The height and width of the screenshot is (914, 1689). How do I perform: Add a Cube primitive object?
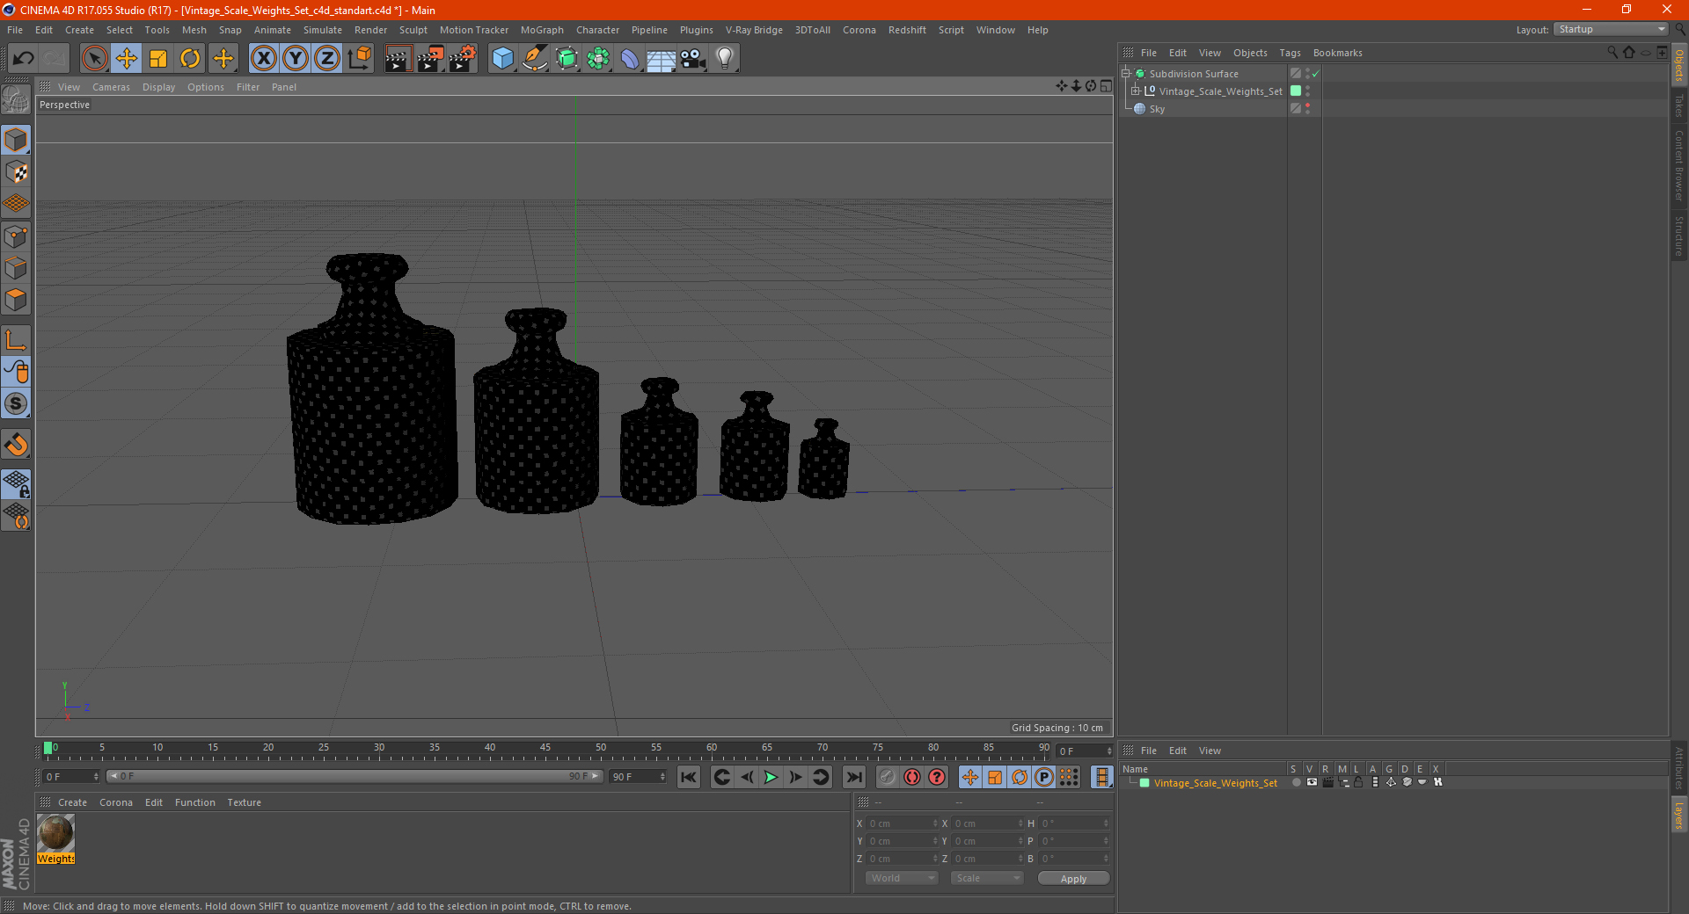coord(502,59)
